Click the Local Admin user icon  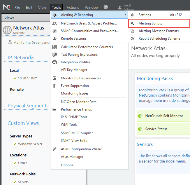pyautogui.click(x=120, y=8)
